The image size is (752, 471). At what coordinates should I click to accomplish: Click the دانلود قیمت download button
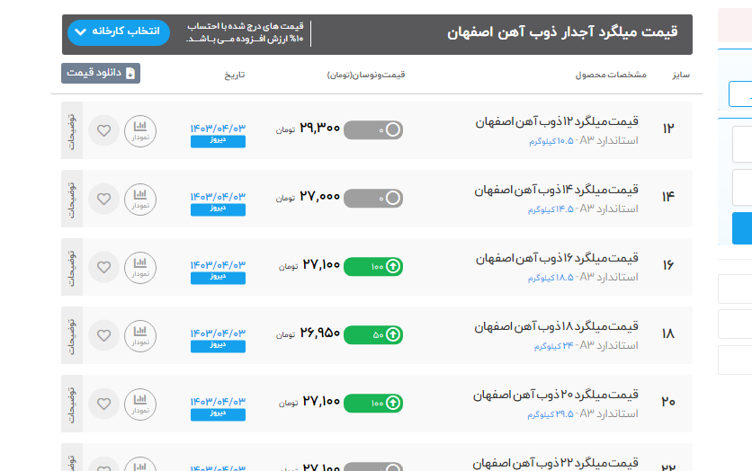[x=101, y=73]
